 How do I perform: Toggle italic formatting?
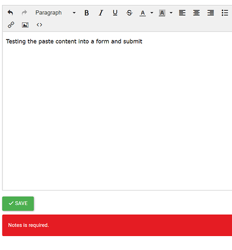[101, 13]
